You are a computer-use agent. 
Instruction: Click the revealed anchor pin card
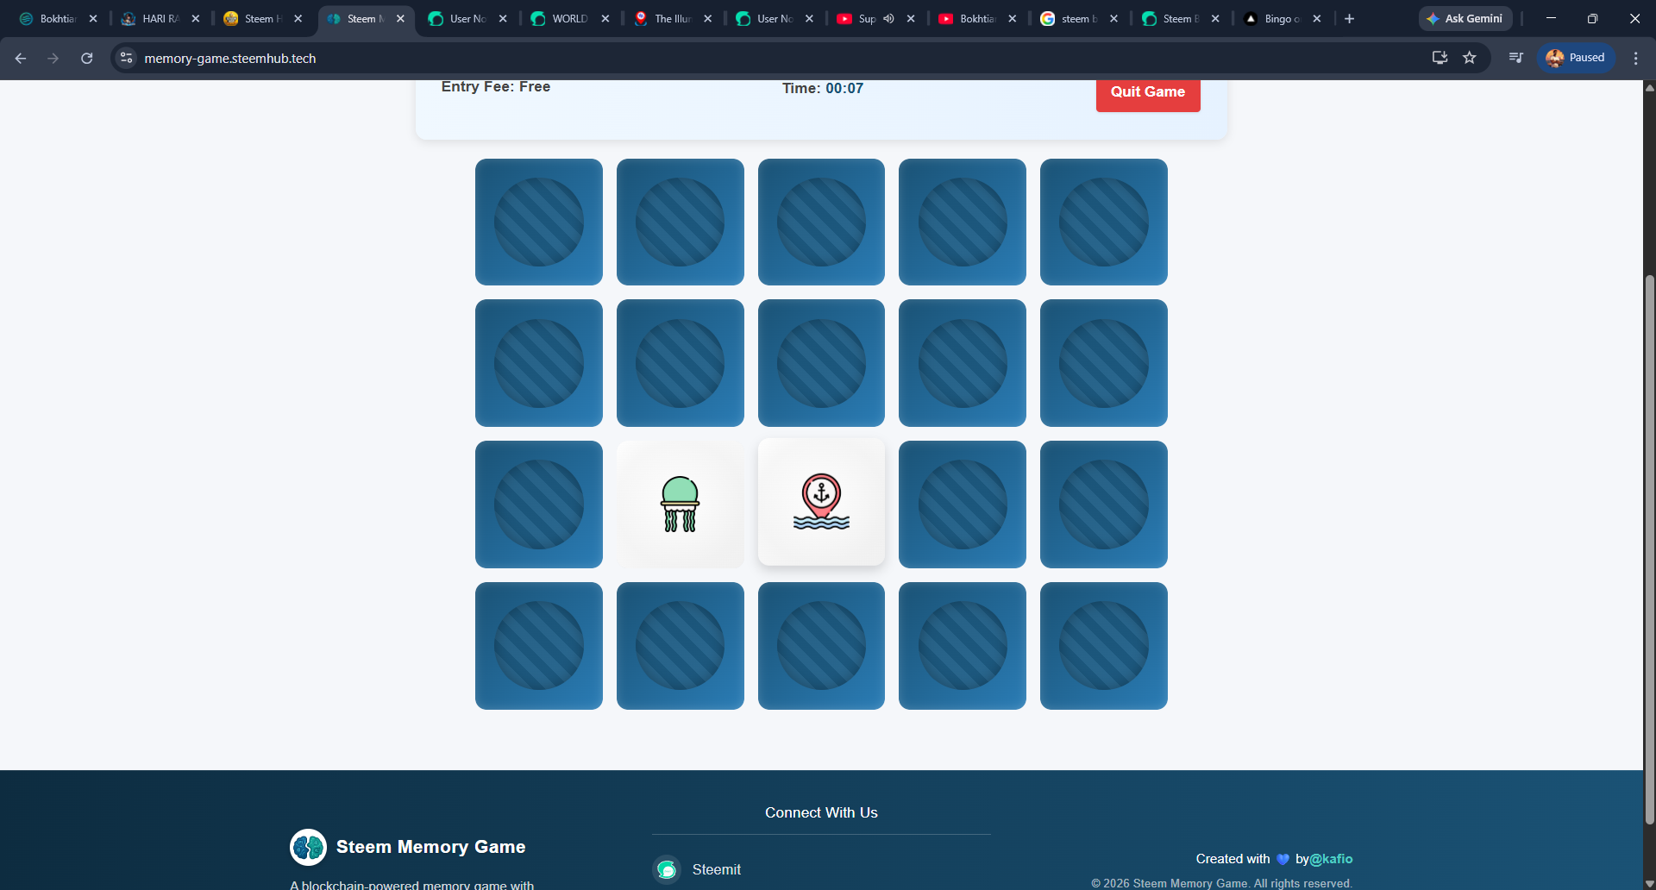pos(821,502)
